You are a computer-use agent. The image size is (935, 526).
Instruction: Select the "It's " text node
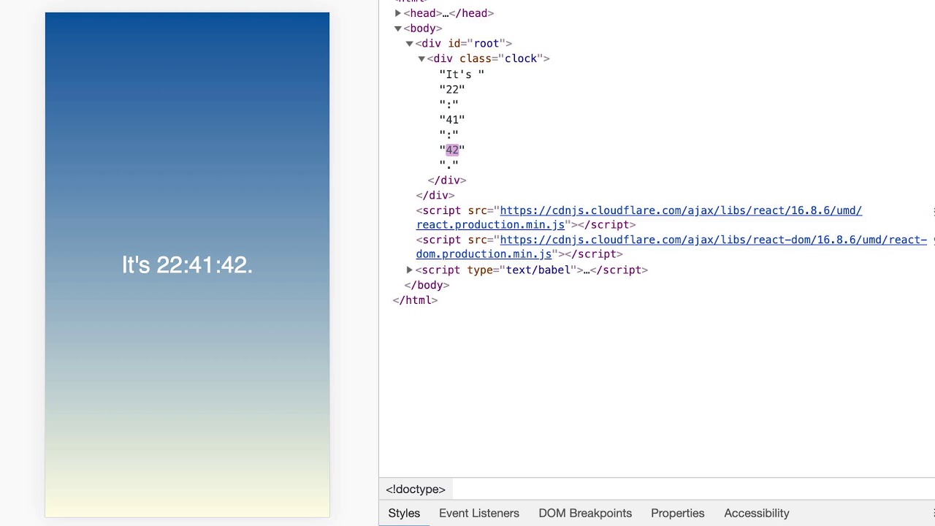(462, 74)
